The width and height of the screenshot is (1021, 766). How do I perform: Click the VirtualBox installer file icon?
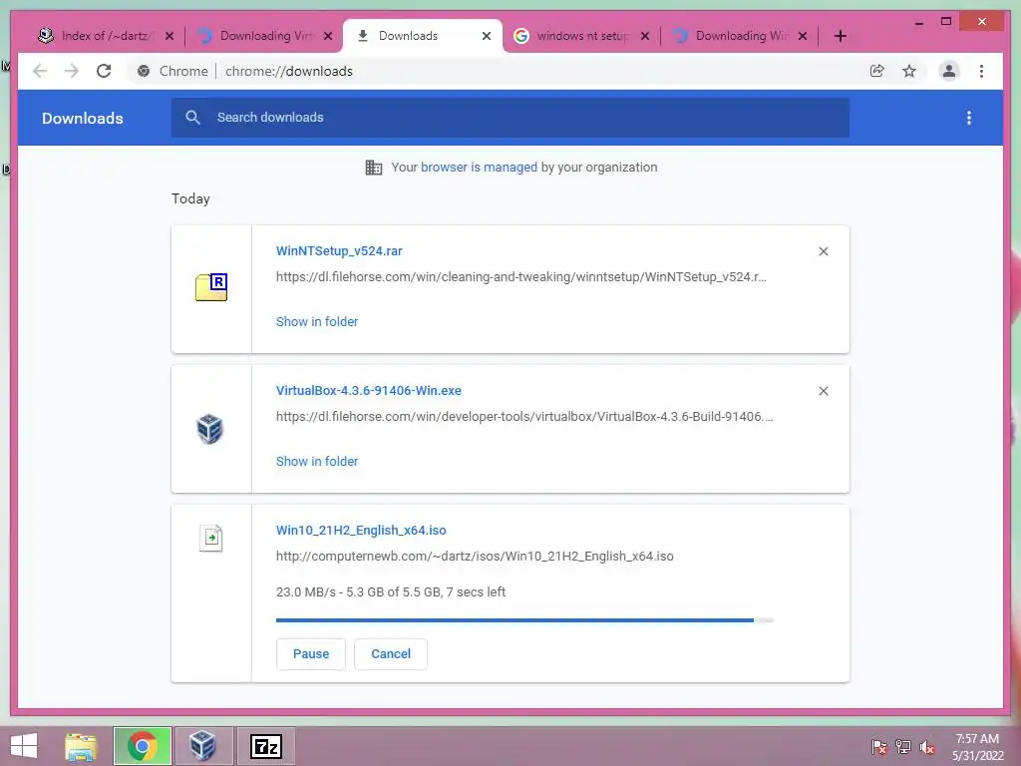(209, 429)
